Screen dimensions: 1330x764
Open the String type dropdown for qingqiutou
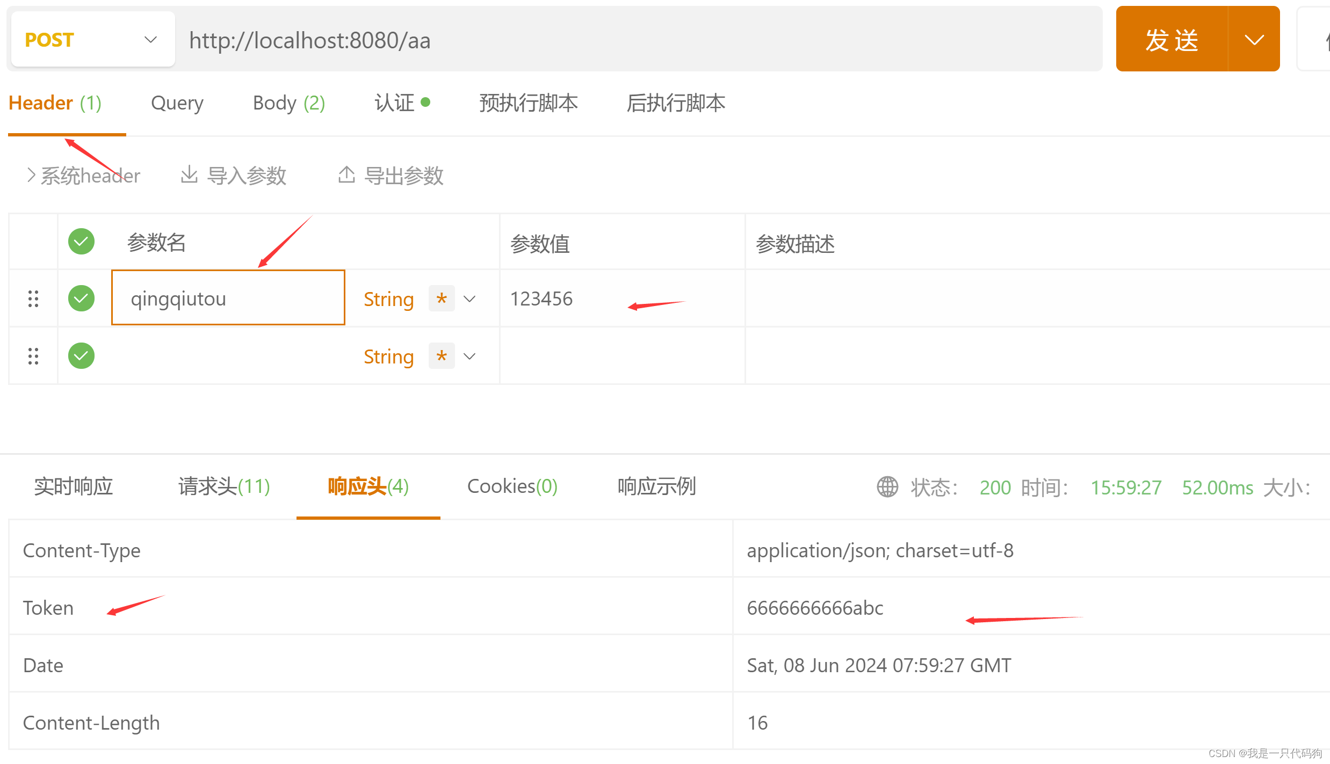point(469,299)
